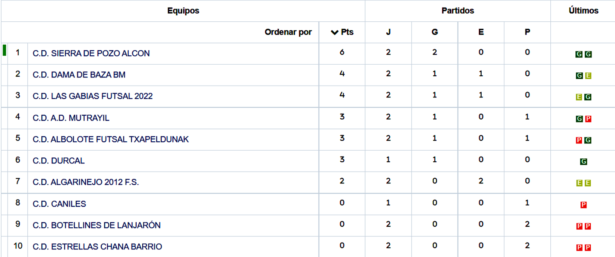Image resolution: width=615 pixels, height=257 pixels.
Task: Open C.D. A.D. MUTRAYIL team page
Action: pyautogui.click(x=71, y=118)
